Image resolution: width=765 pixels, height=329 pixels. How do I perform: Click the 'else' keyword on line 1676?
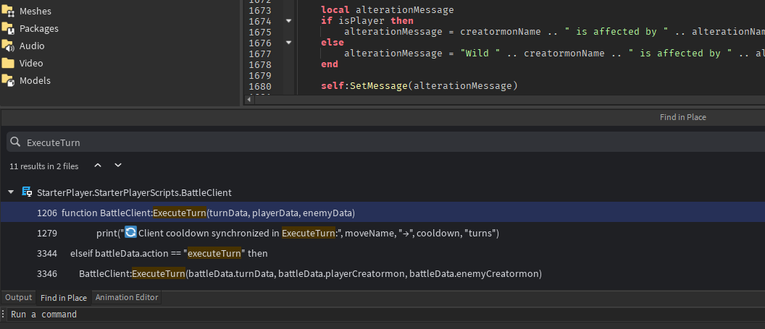click(333, 43)
